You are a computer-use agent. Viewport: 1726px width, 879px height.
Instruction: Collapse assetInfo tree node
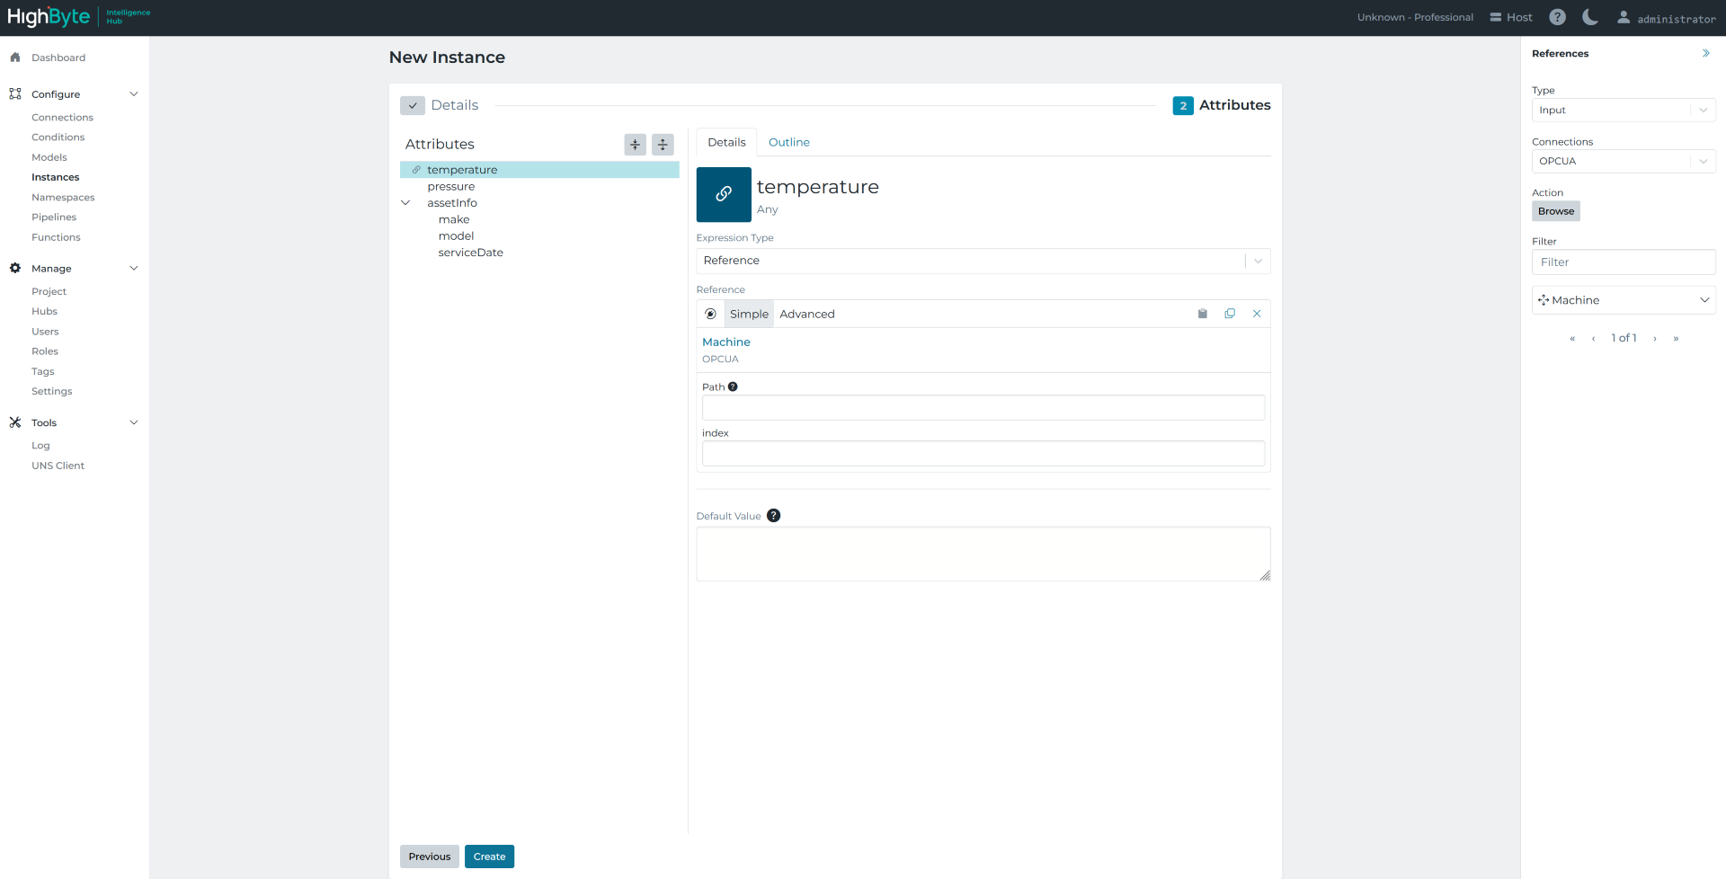coord(405,203)
